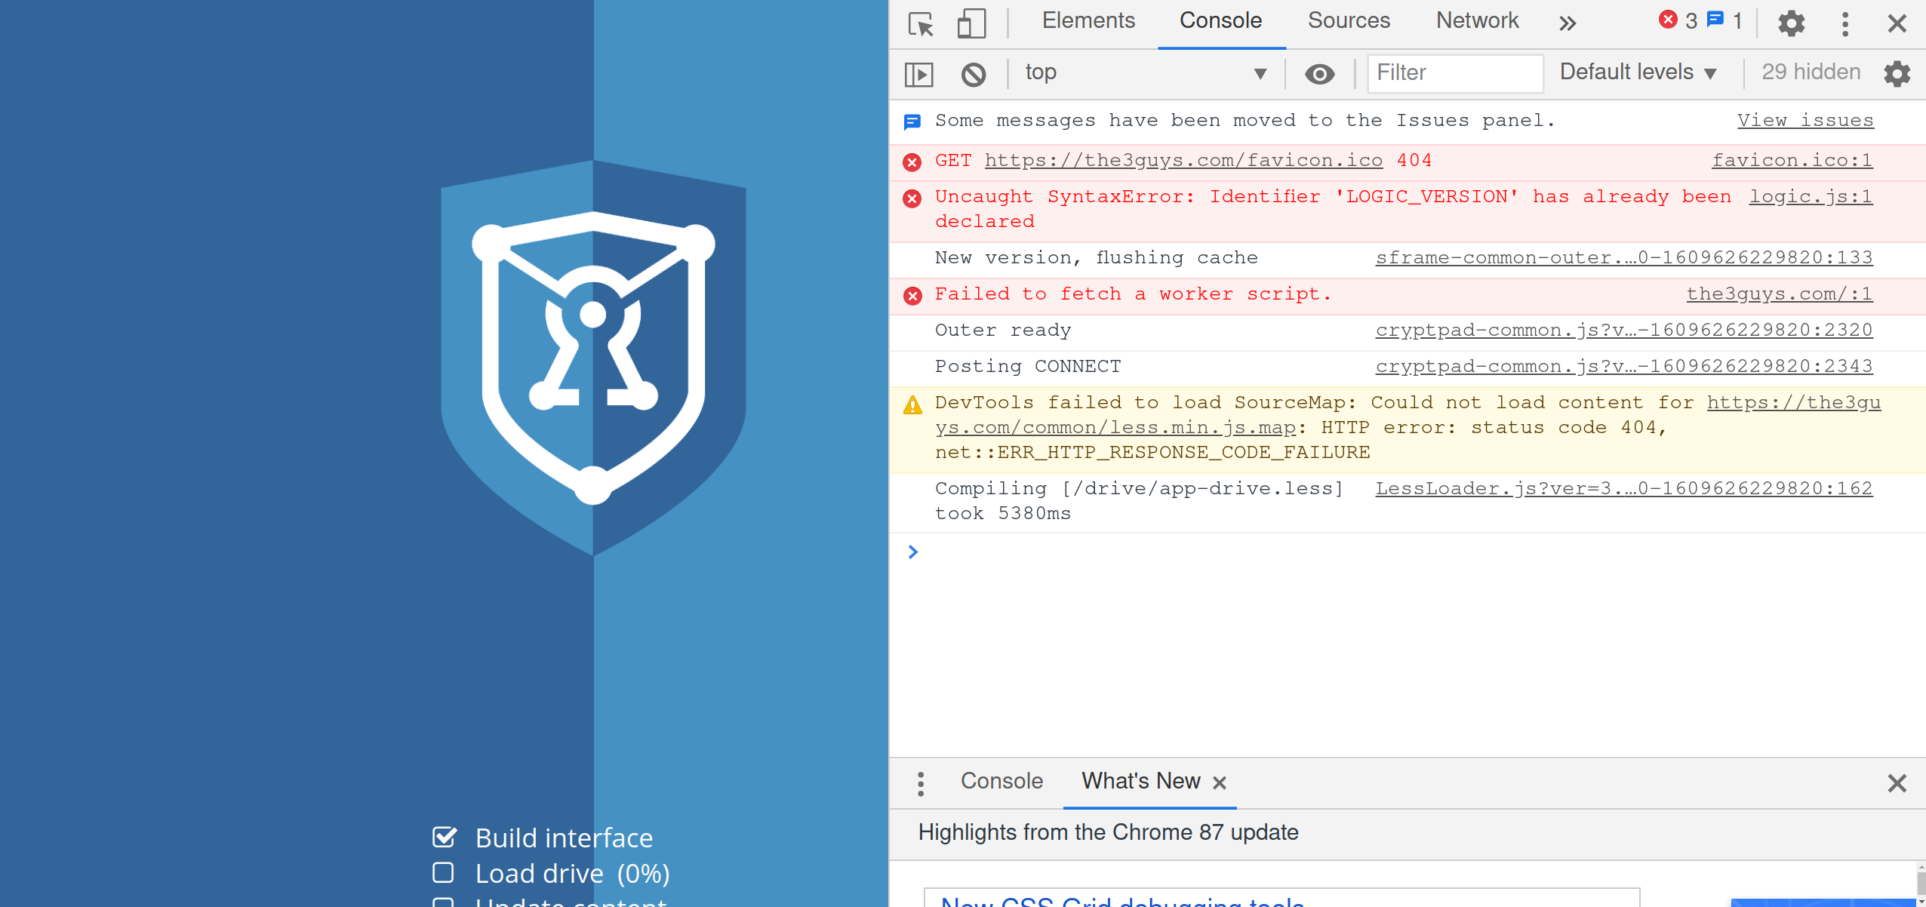Click the console Filter input field
Screen dimensions: 1926x907
(1454, 73)
